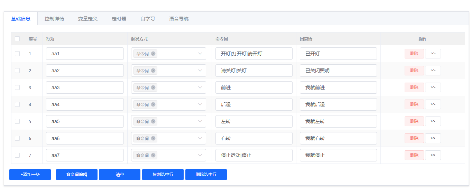Expand the 触发方式 dropdown arrow for aa4
Screen dimensions: 470x195
tap(200, 104)
